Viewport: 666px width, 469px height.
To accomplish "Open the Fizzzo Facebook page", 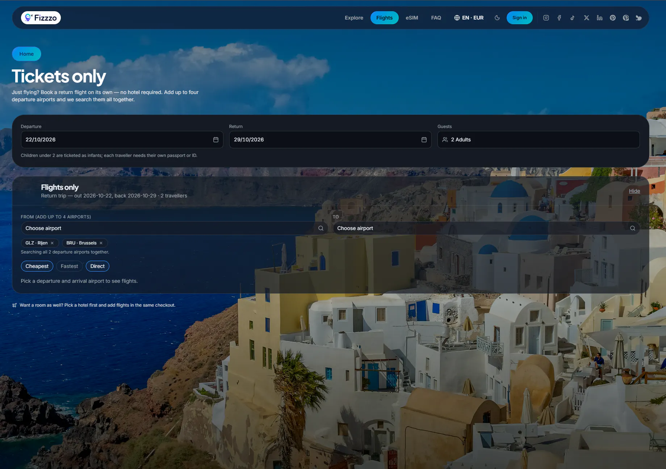I will 559,18.
